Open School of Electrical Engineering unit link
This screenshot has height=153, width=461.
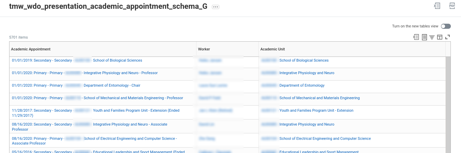(325, 139)
